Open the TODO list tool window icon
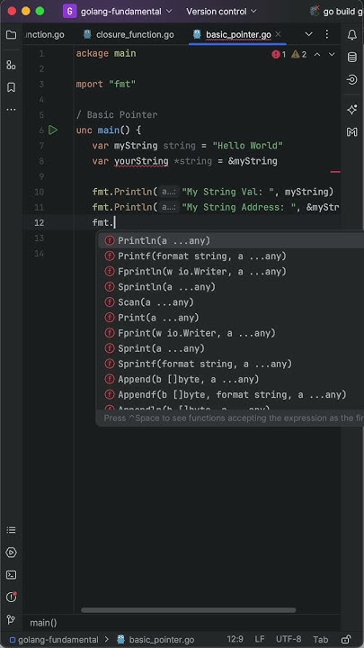 click(x=11, y=530)
